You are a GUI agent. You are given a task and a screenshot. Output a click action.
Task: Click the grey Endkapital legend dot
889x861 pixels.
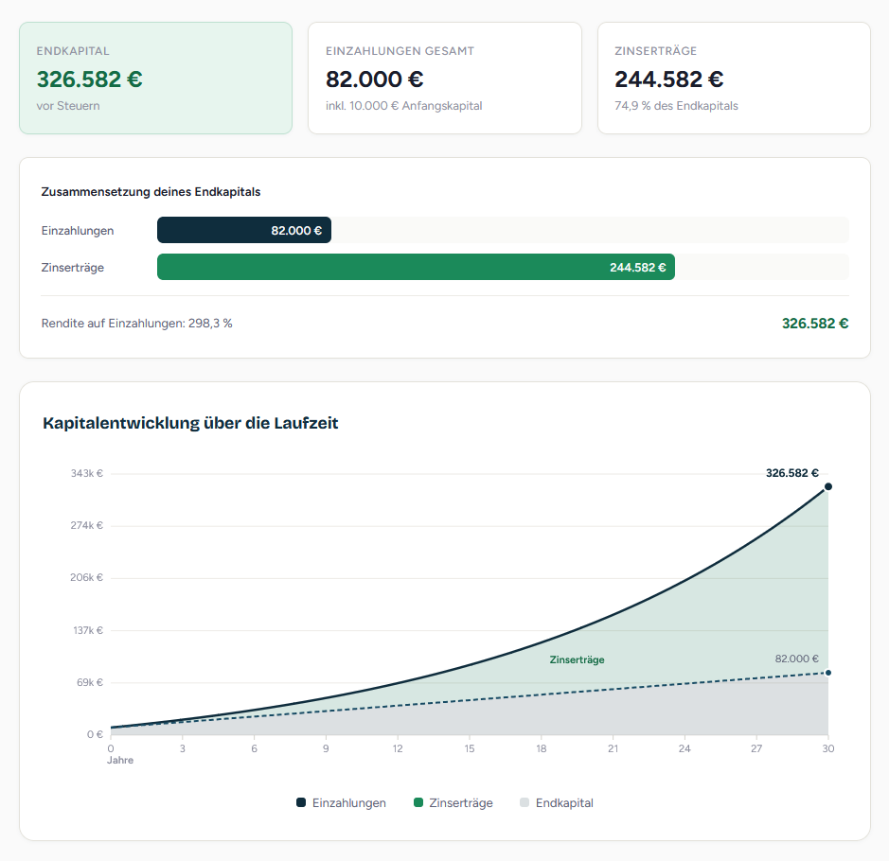525,803
